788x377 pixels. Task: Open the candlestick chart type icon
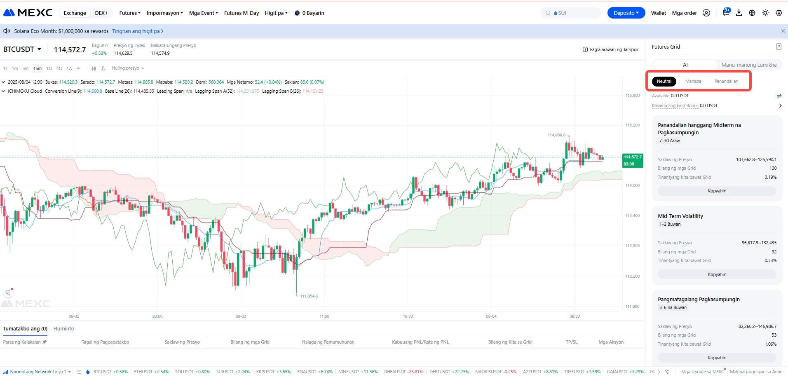pyautogui.click(x=94, y=68)
